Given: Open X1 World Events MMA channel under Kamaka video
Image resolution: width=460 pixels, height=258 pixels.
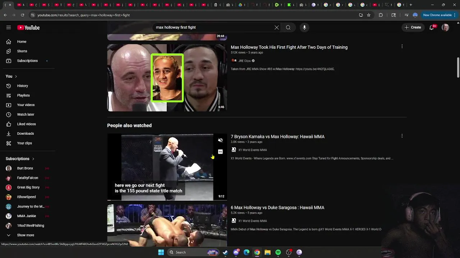Looking at the screenshot, I should click(253, 150).
